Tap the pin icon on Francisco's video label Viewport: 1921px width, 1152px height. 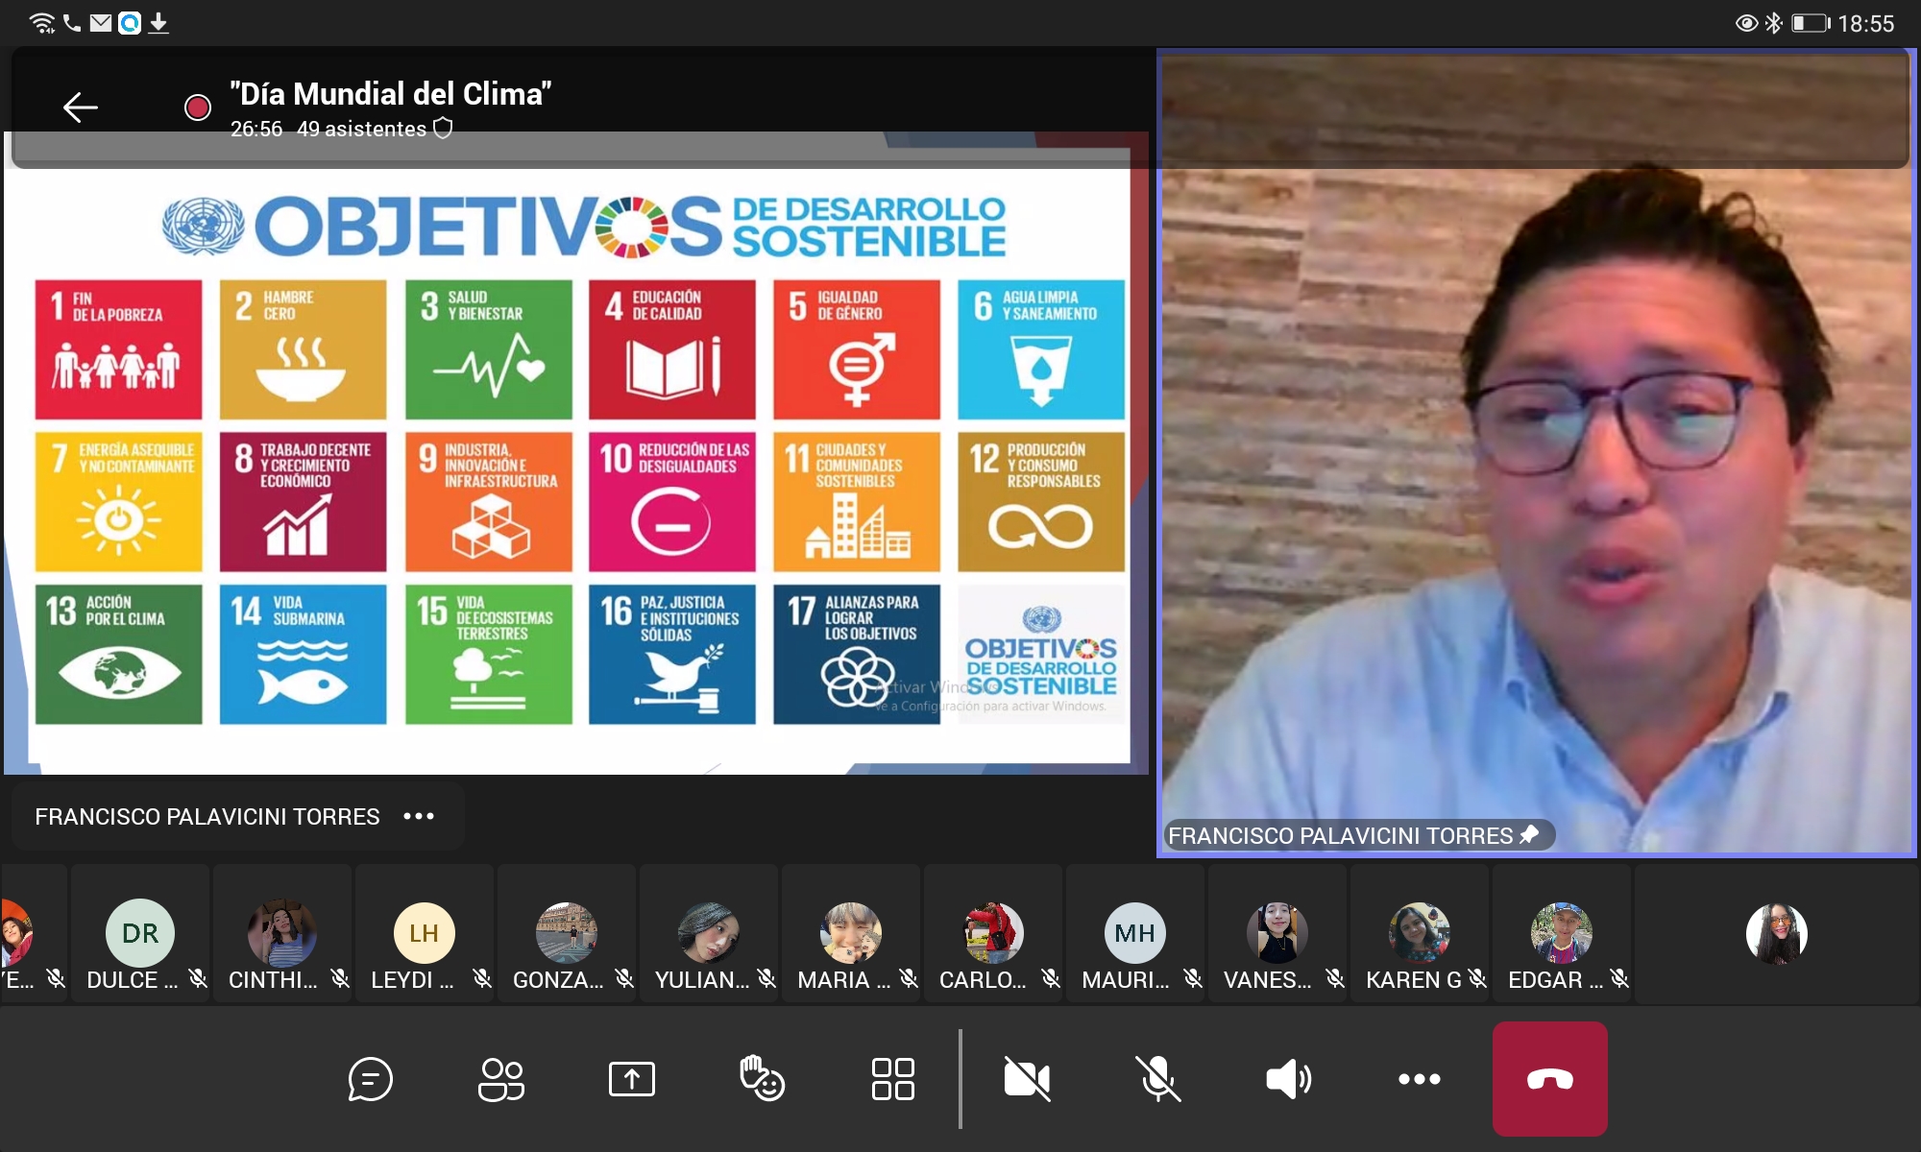click(1529, 835)
